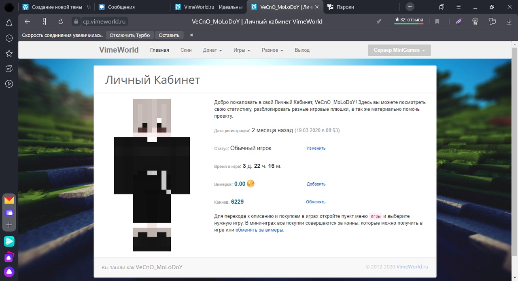Viewport: 518px width, 281px height.
Task: Open Главная navigation item
Action: tap(159, 50)
